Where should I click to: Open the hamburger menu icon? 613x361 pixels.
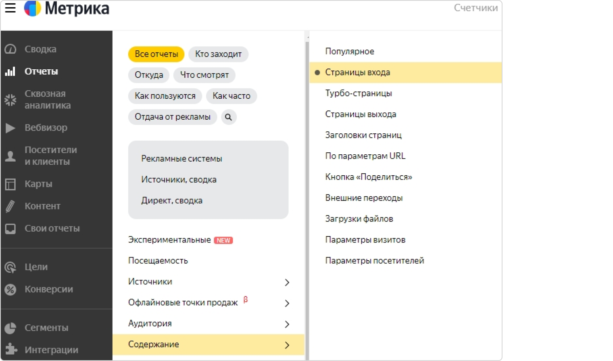10,8
